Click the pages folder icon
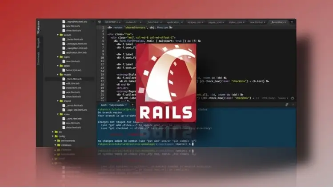This screenshot has height=188, width=333. coord(61,66)
